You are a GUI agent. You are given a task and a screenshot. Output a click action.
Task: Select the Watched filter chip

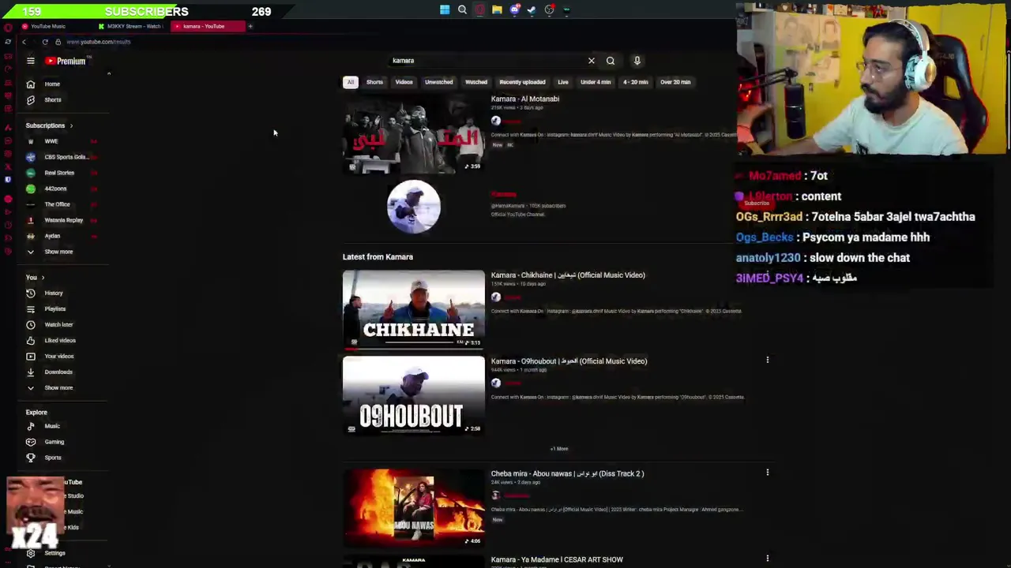(476, 82)
